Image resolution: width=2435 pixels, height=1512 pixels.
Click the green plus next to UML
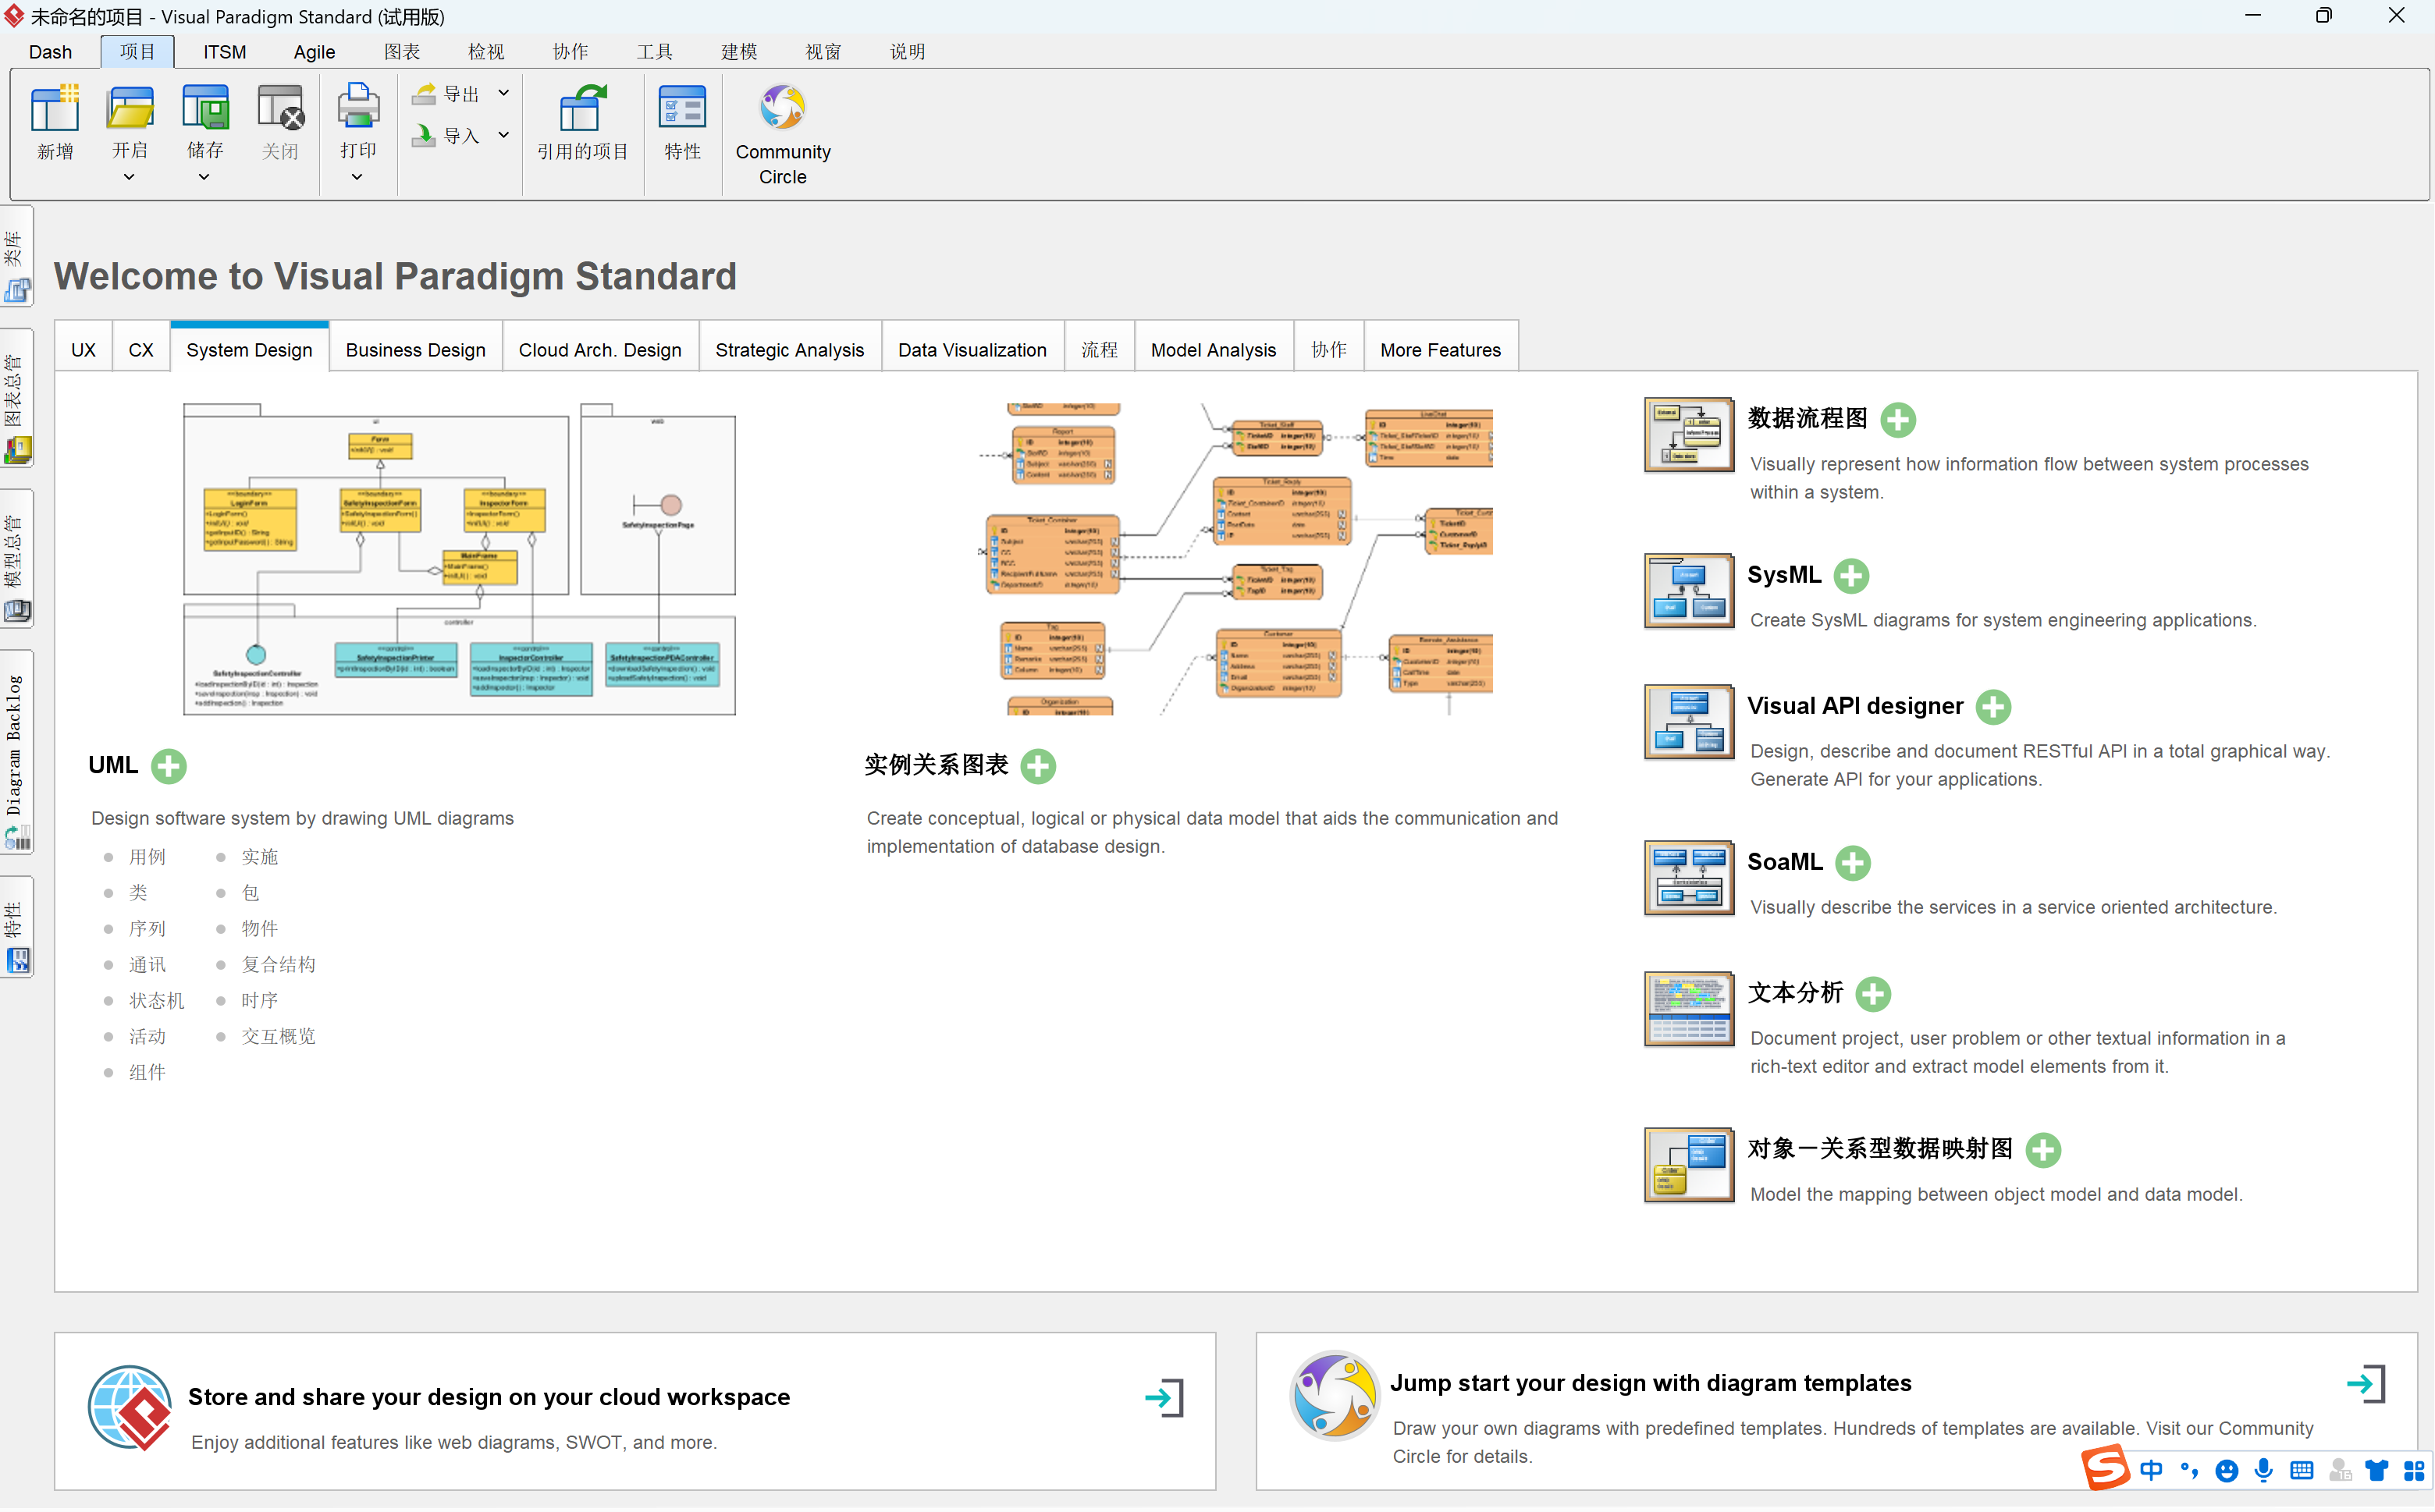click(169, 767)
